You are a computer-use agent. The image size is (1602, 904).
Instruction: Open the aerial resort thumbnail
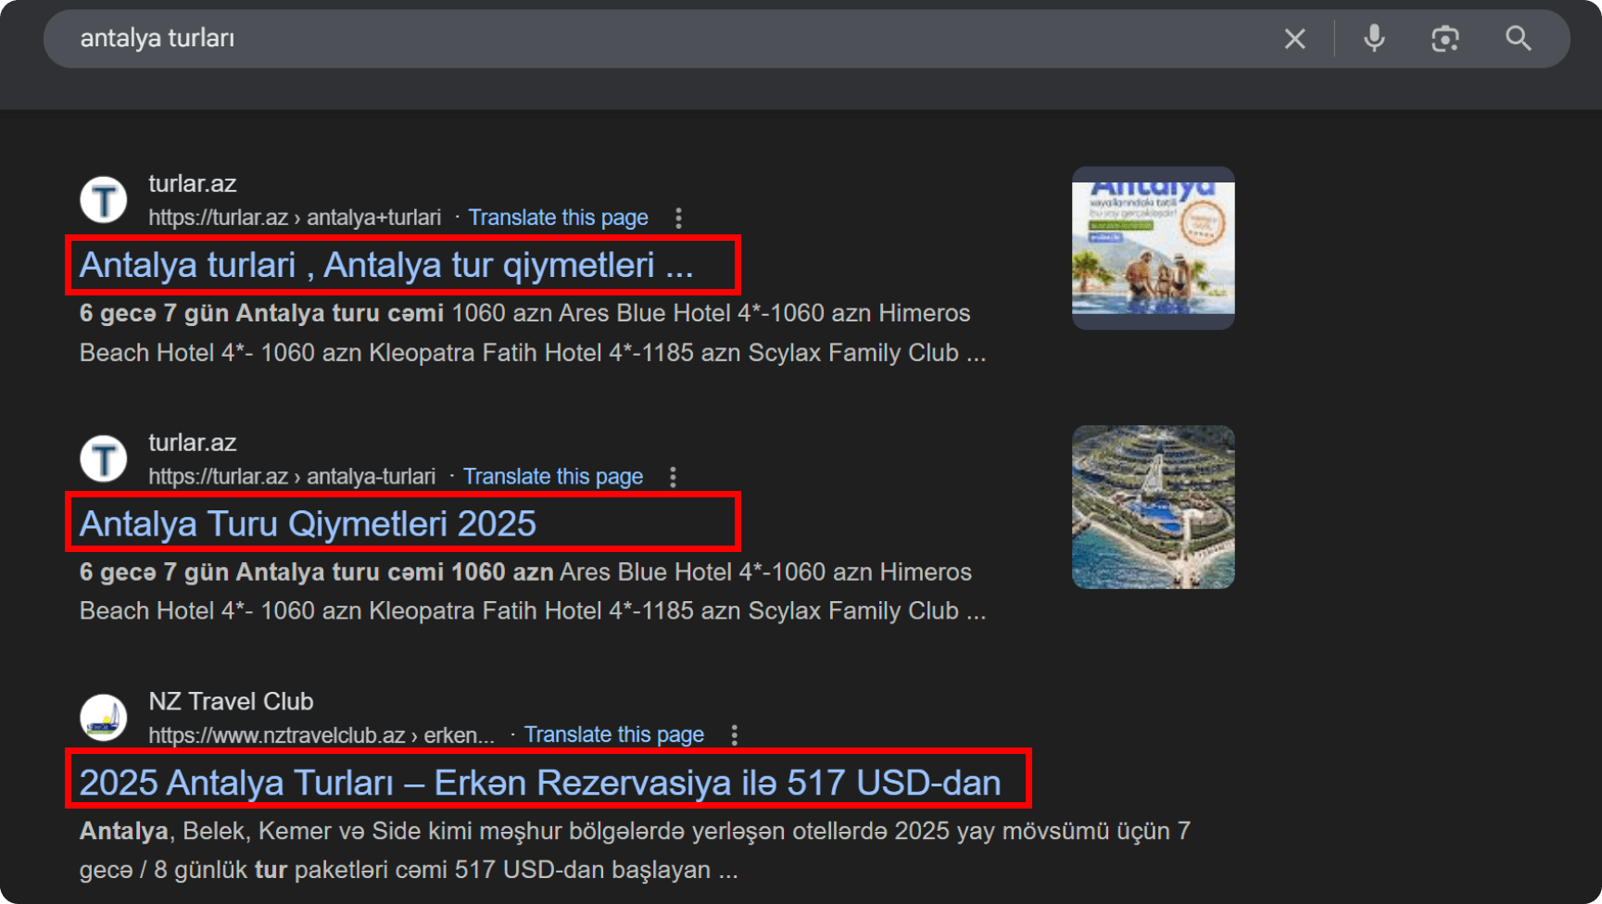(1153, 507)
